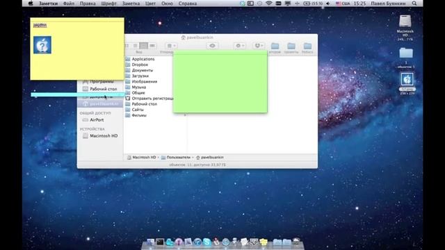Viewport: 445px width, 250px height.
Task: Click the display mirroring monitor icon
Action: (288, 3)
